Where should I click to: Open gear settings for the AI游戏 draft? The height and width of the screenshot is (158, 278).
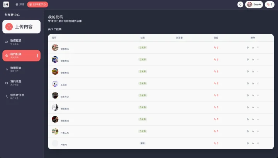click(x=247, y=143)
